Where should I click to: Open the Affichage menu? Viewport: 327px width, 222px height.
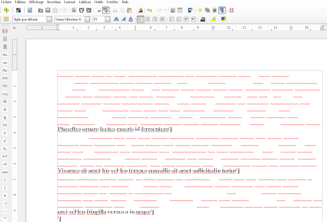36,2
